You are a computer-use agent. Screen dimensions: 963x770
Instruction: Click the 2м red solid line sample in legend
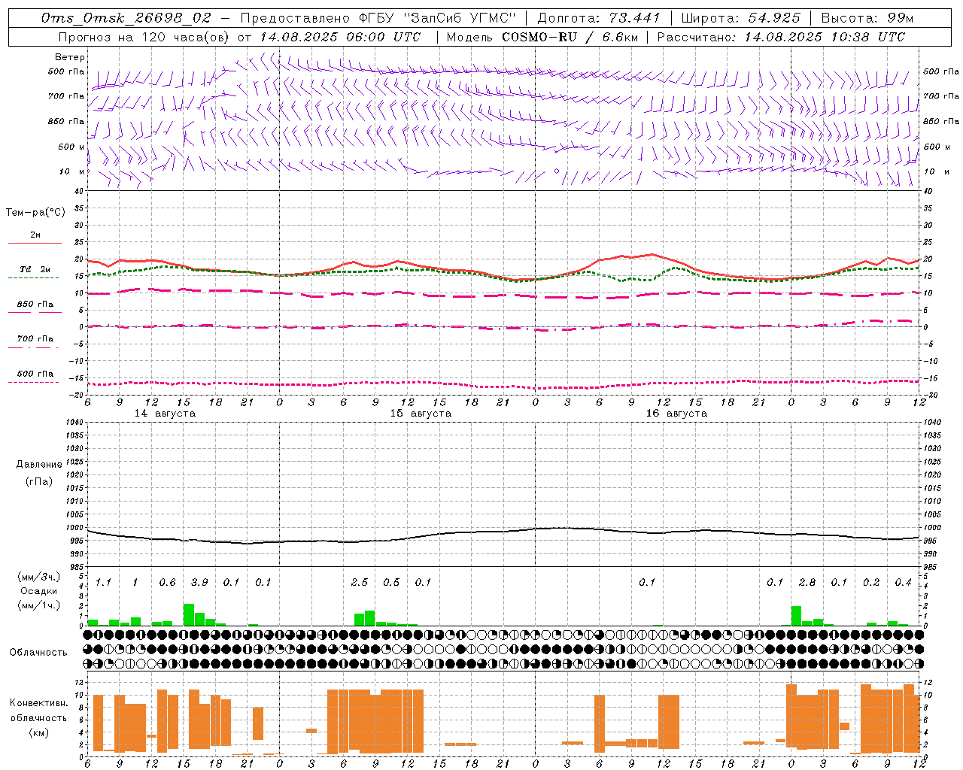pyautogui.click(x=35, y=243)
